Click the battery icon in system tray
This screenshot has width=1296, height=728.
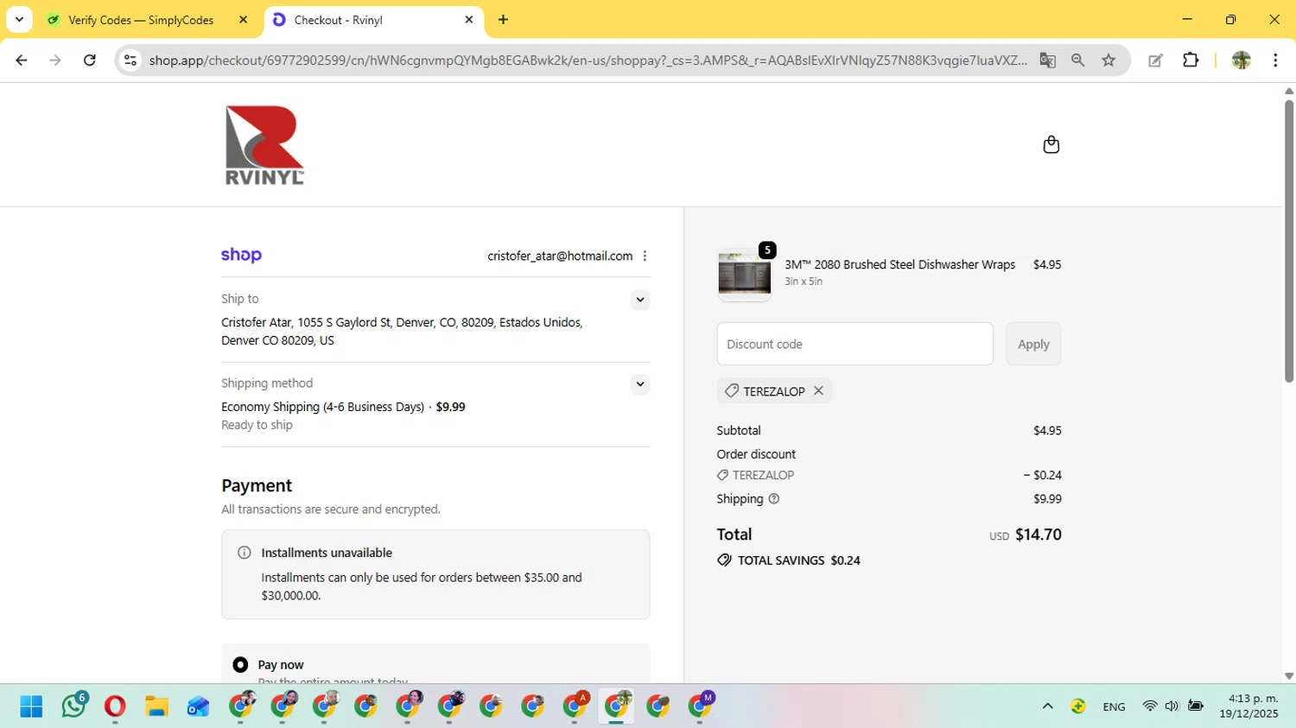click(1196, 706)
